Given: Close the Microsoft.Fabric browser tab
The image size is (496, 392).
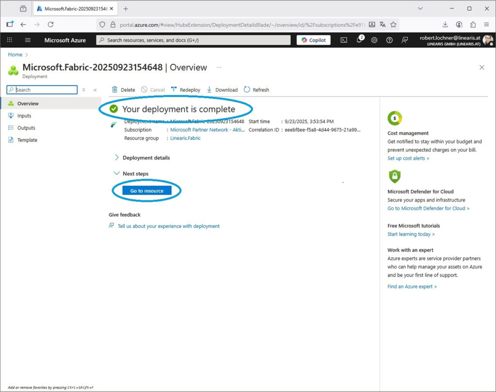Looking at the screenshot, I should [111, 9].
